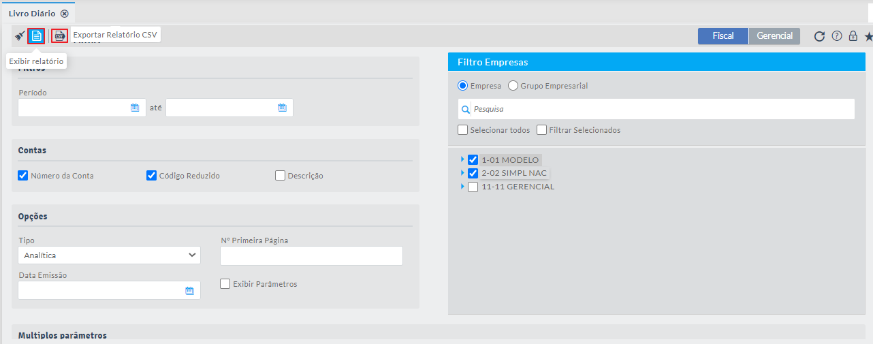Open calendar for Período end date
Screen dimensions: 873x344
[282, 108]
